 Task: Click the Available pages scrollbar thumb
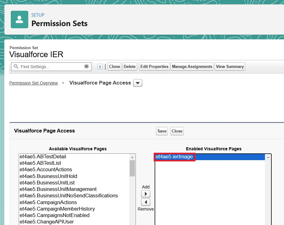point(132,168)
